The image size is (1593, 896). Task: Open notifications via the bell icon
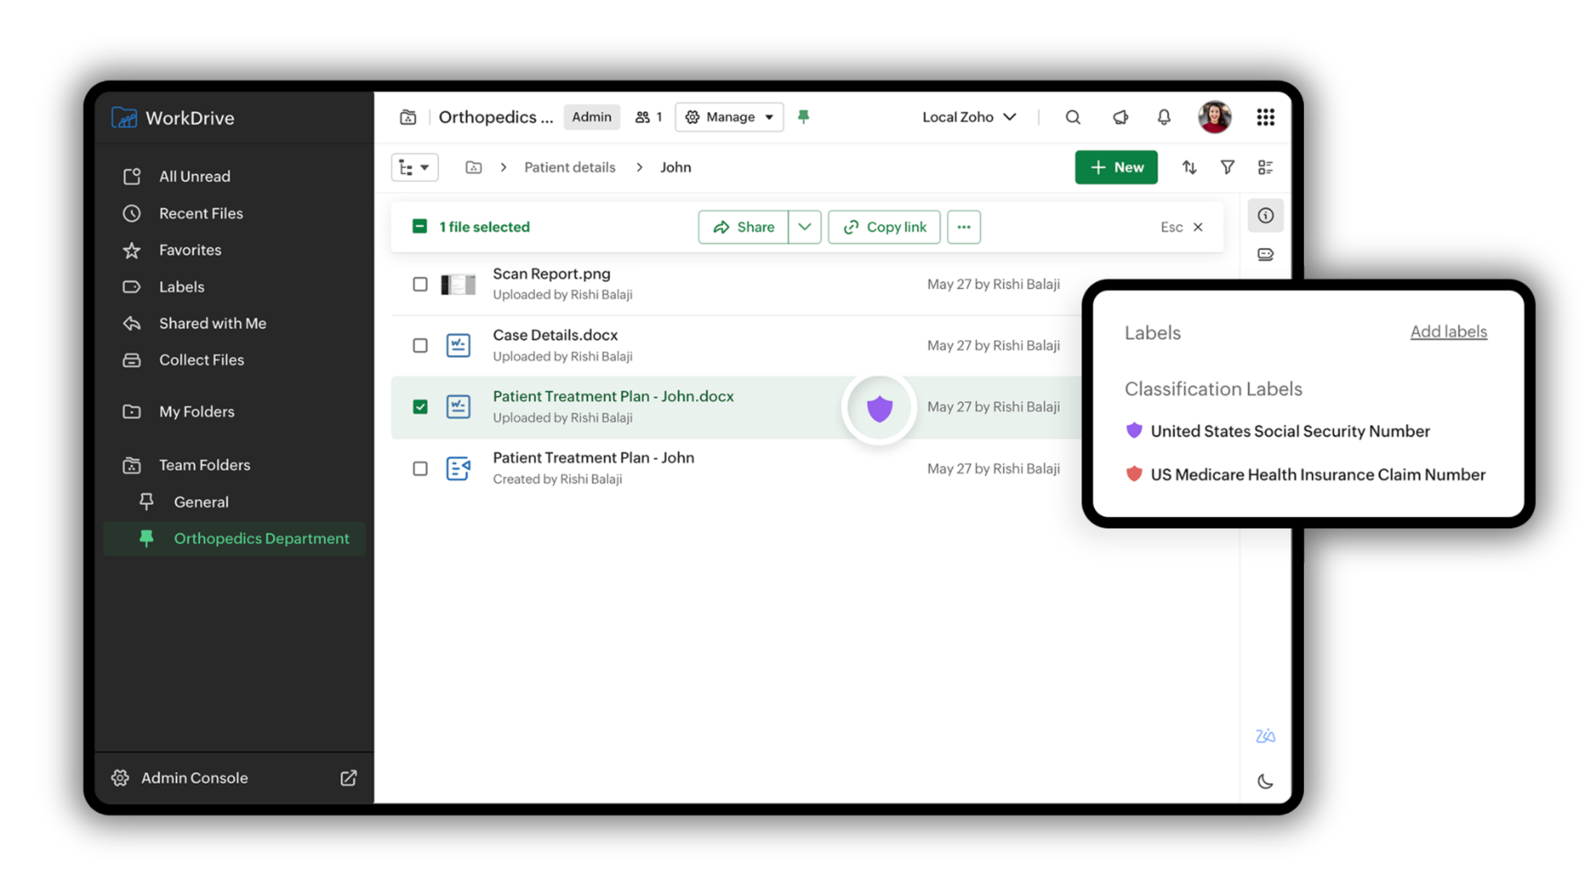point(1163,117)
